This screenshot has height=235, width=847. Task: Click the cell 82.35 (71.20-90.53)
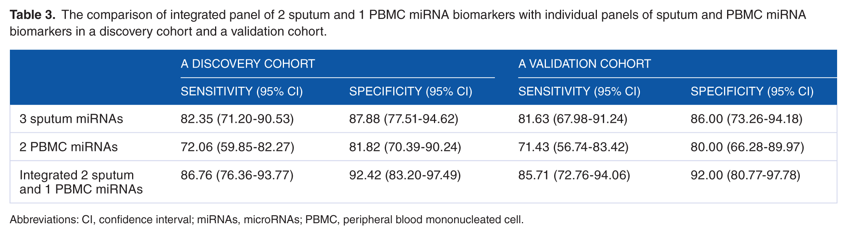click(x=237, y=119)
